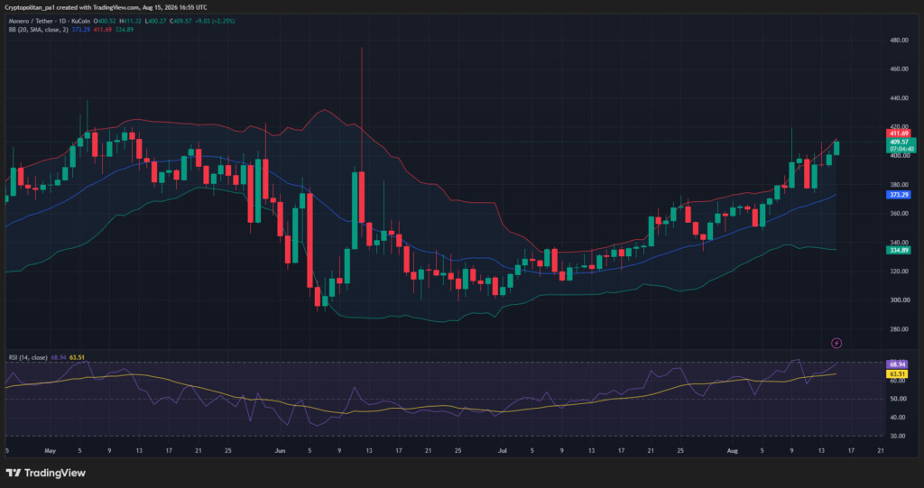Click the 380.00 price axis label
Image resolution: width=924 pixels, height=488 pixels.
900,185
